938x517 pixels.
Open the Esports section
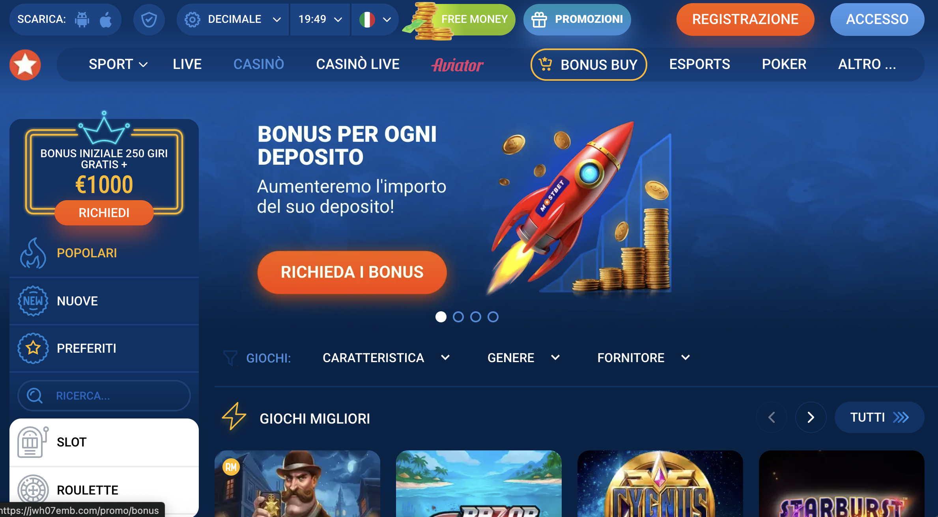pyautogui.click(x=700, y=64)
